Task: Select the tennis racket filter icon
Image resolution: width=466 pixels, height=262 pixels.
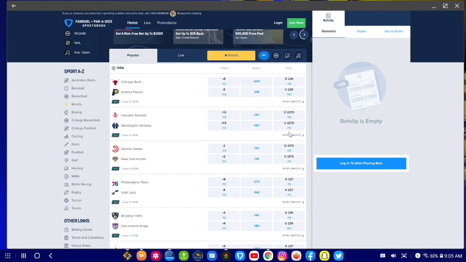Action: (299, 56)
